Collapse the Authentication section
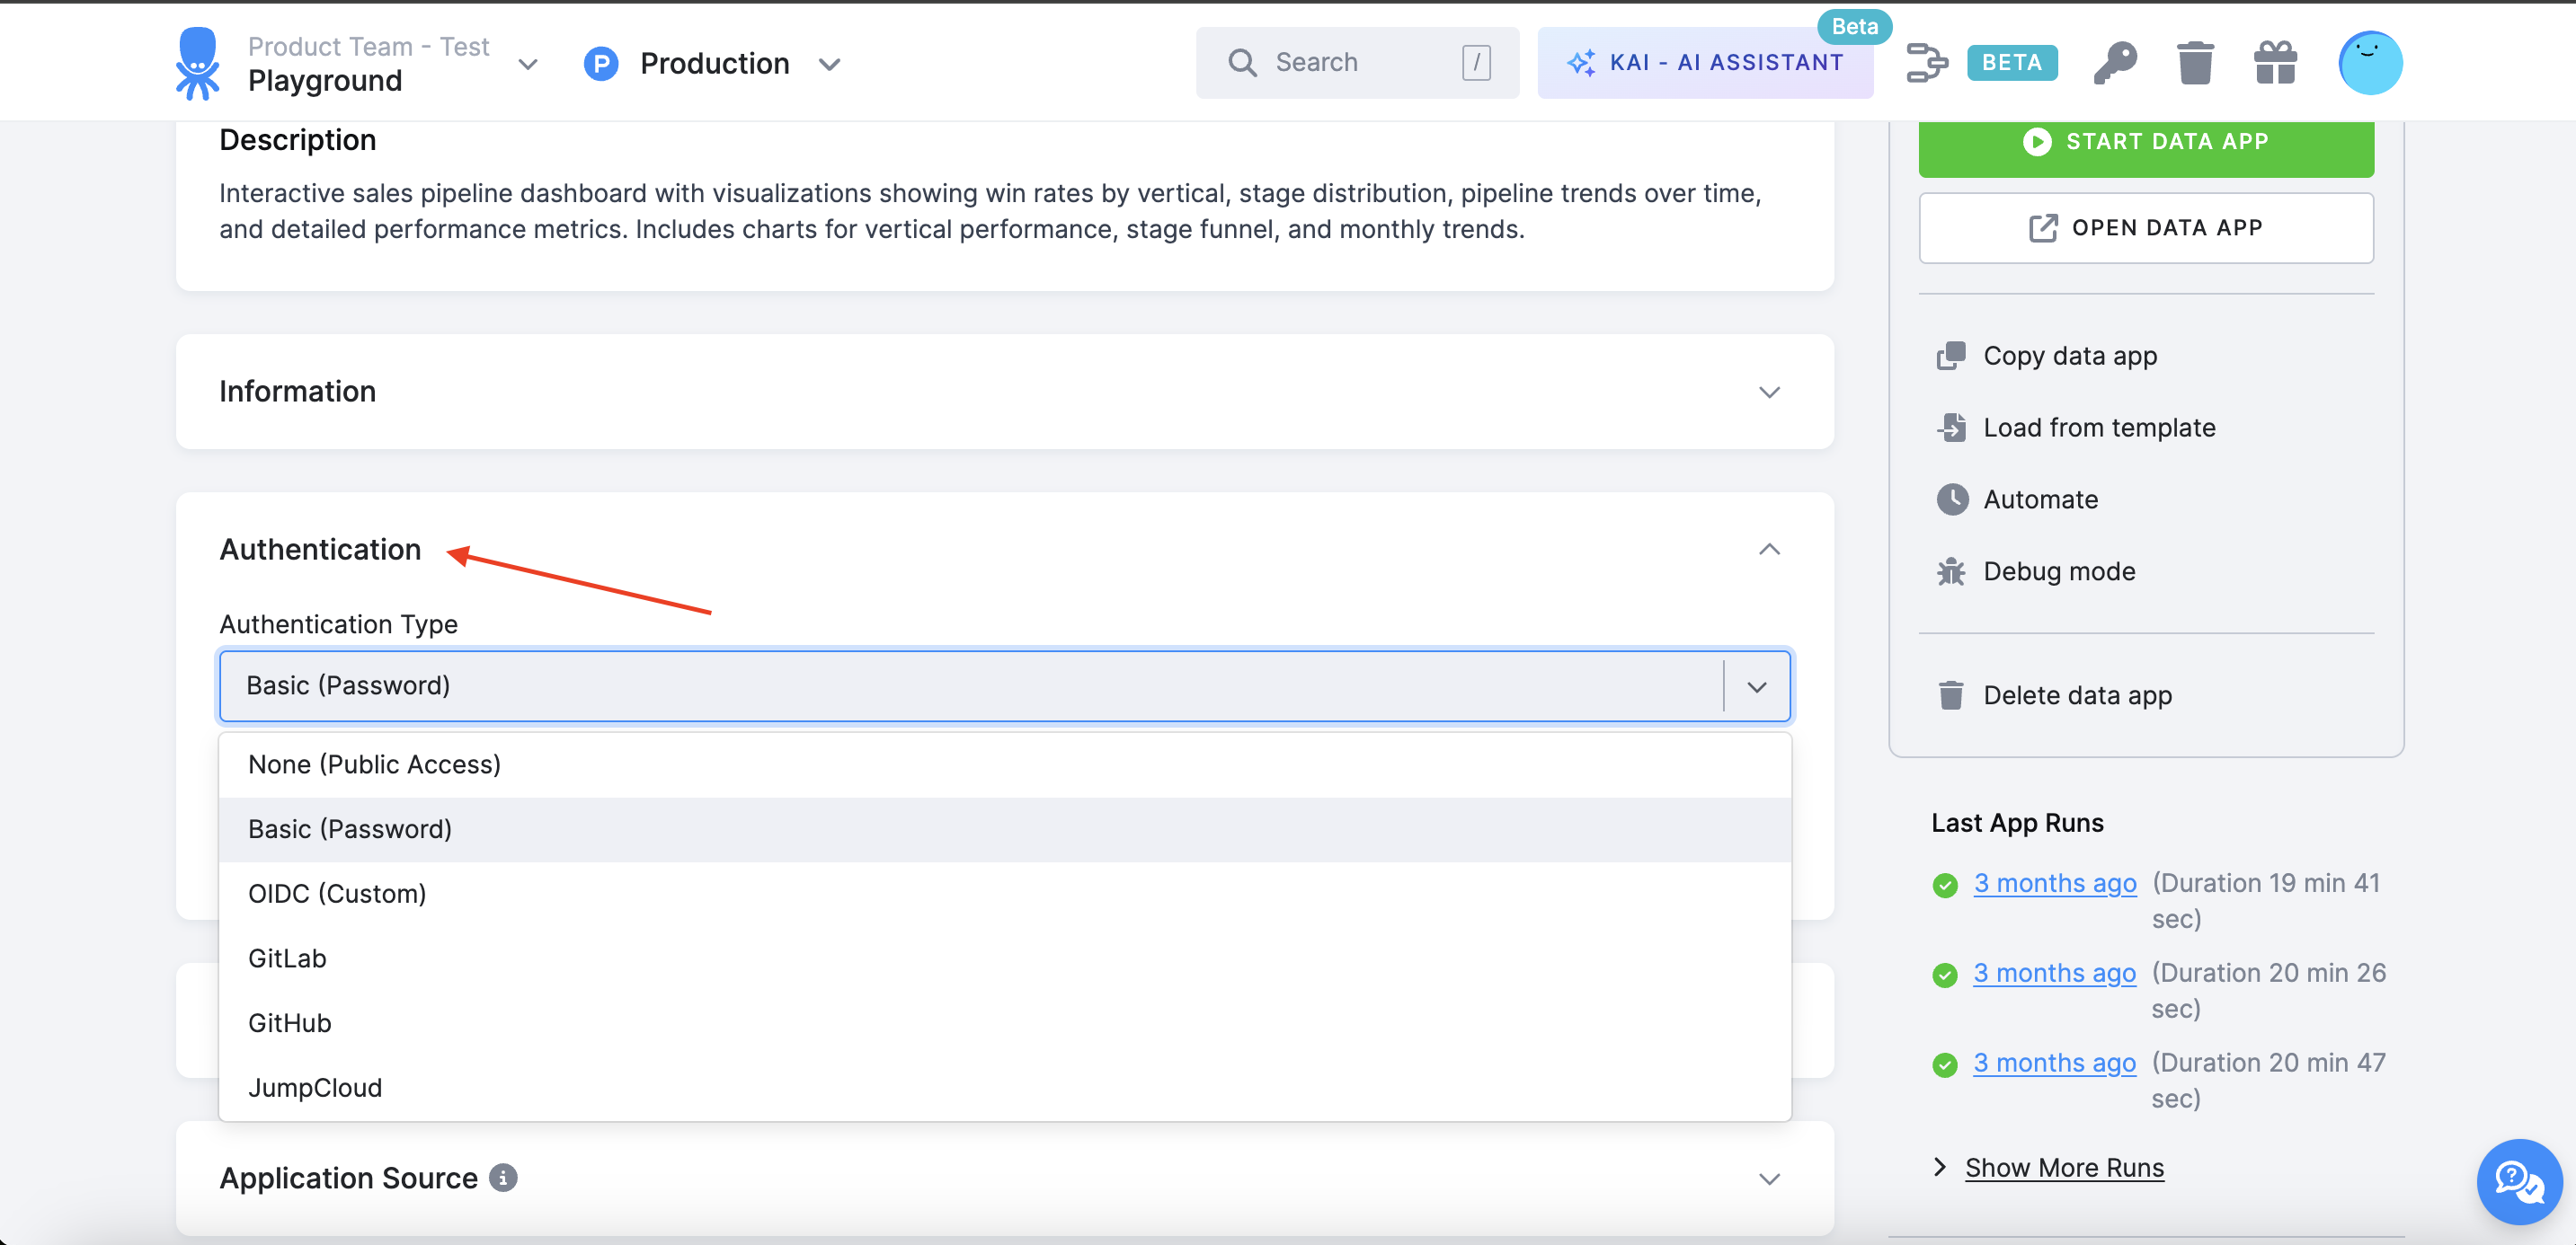Viewport: 2576px width, 1245px height. pos(1768,549)
